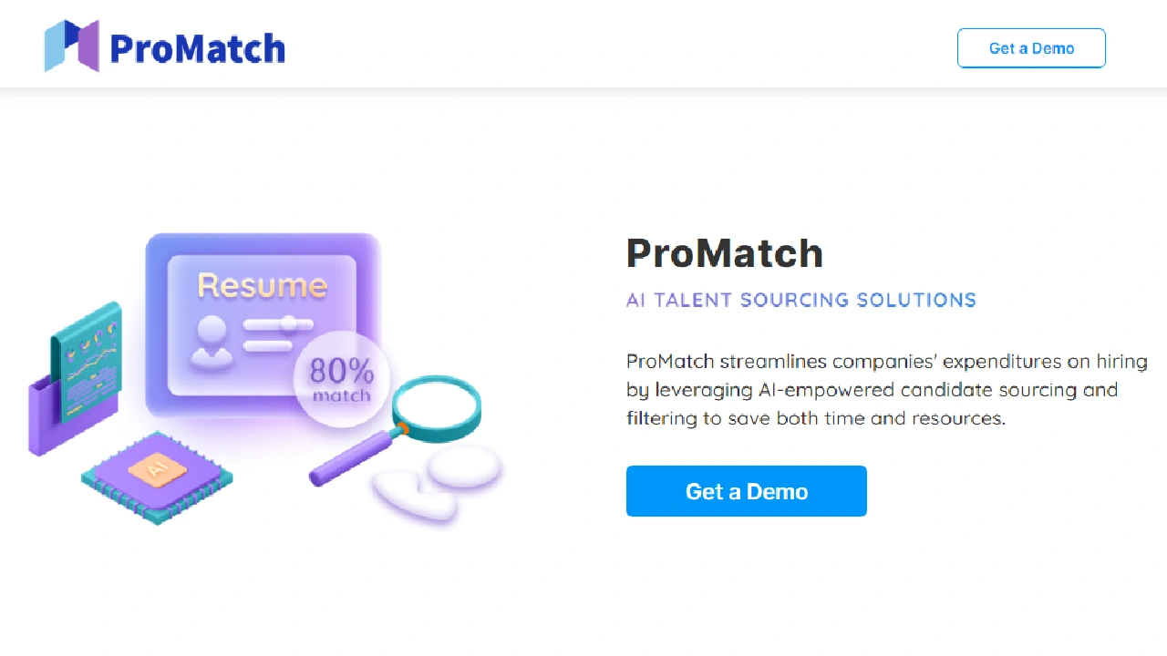The width and height of the screenshot is (1167, 656).
Task: Open the homepage via the ProMatch wordmark
Action: coord(197,48)
